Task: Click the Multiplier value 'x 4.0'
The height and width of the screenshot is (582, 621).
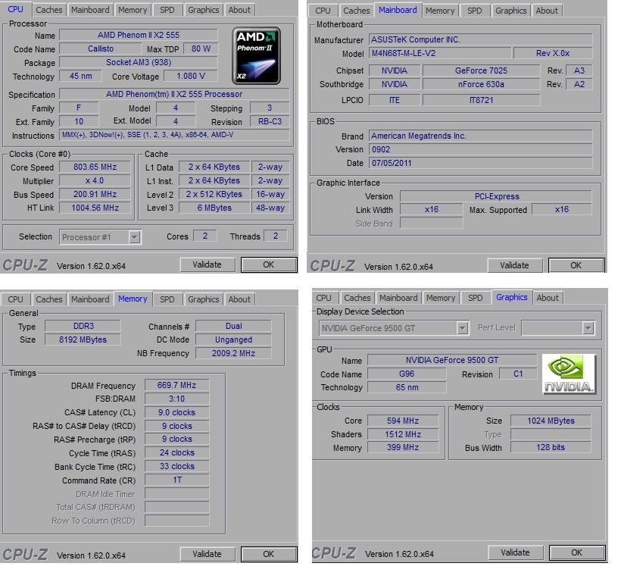Action: (95, 180)
